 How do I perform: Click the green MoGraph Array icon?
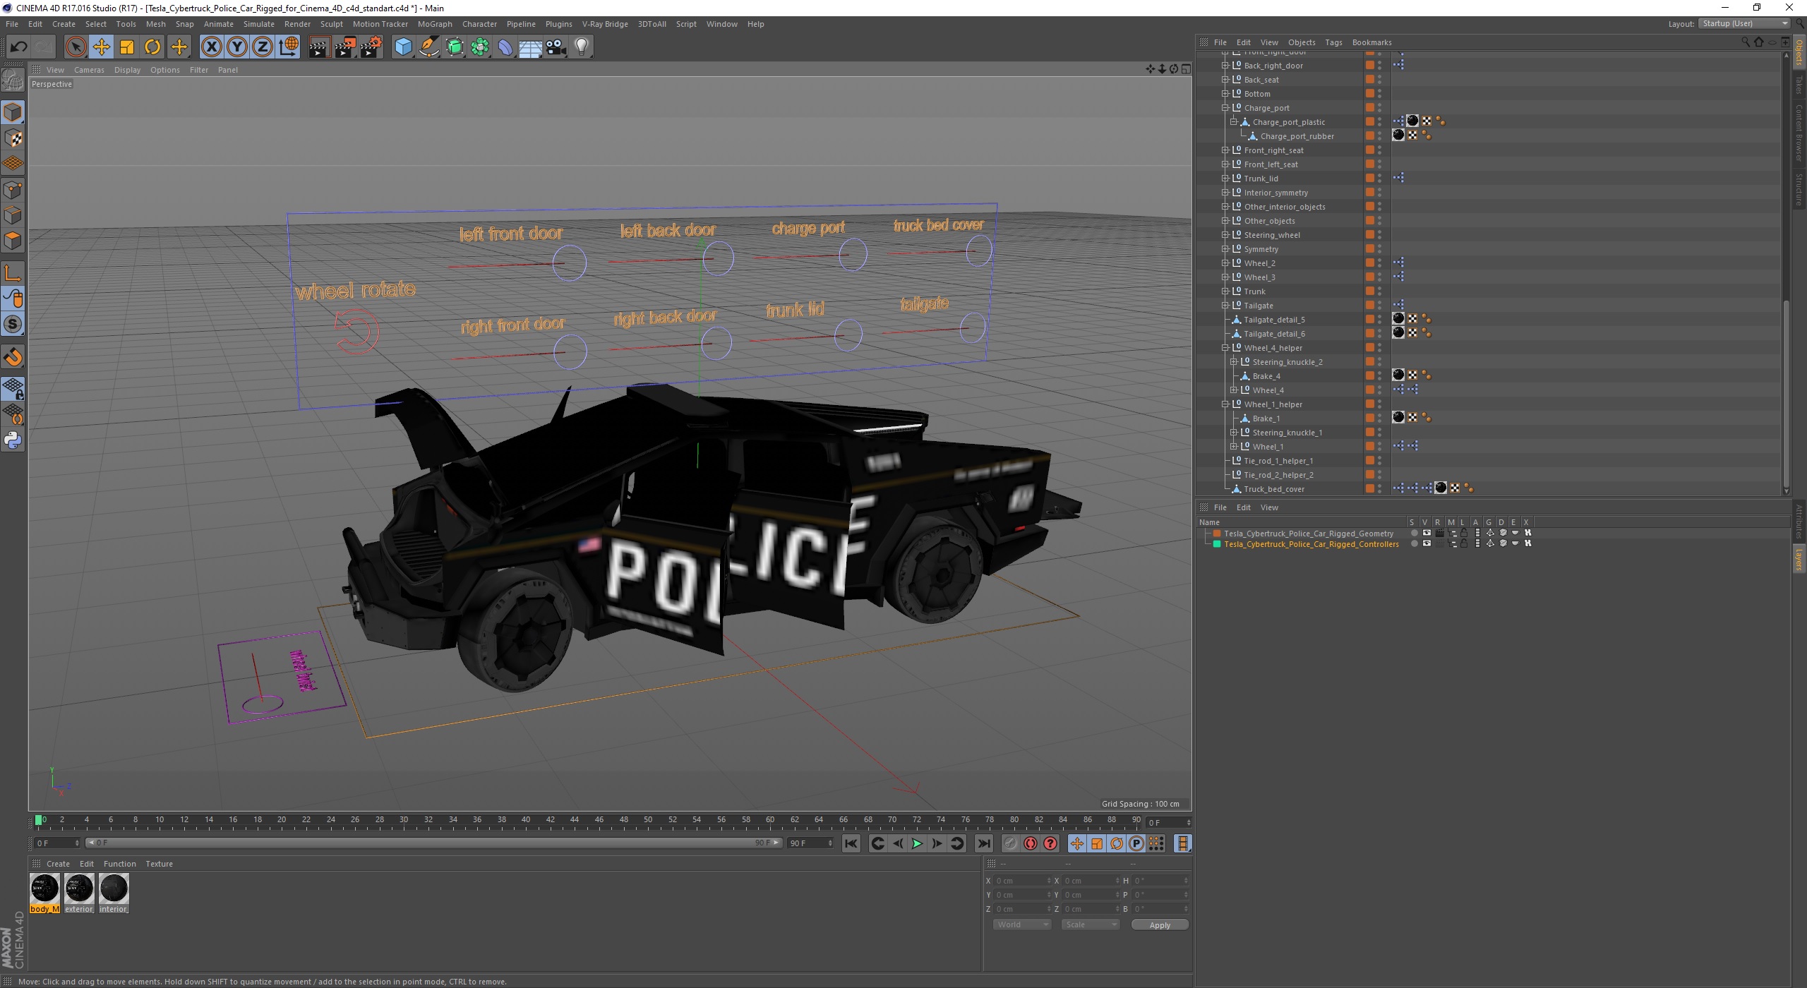[481, 47]
